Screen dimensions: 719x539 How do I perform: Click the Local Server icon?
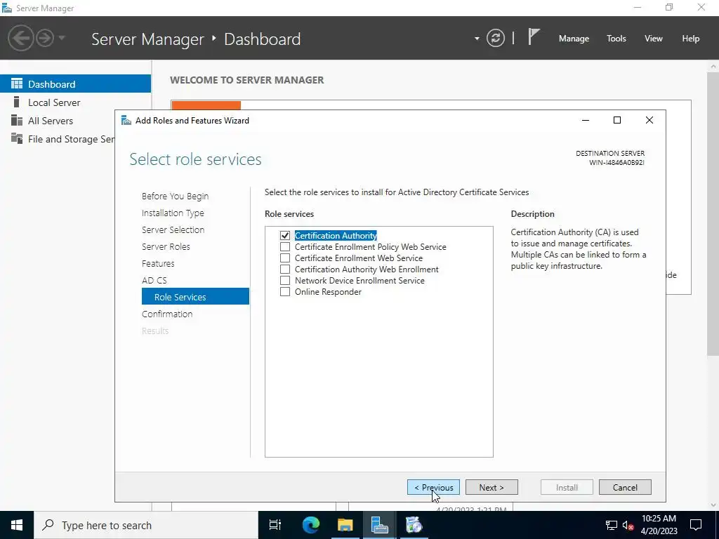tap(17, 102)
